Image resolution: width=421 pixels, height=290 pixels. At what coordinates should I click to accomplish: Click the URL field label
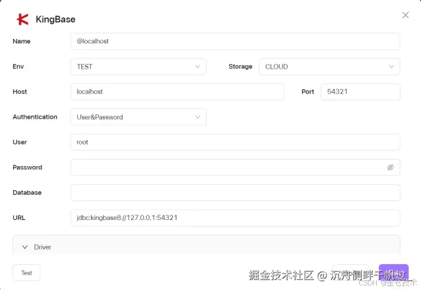tap(19, 218)
